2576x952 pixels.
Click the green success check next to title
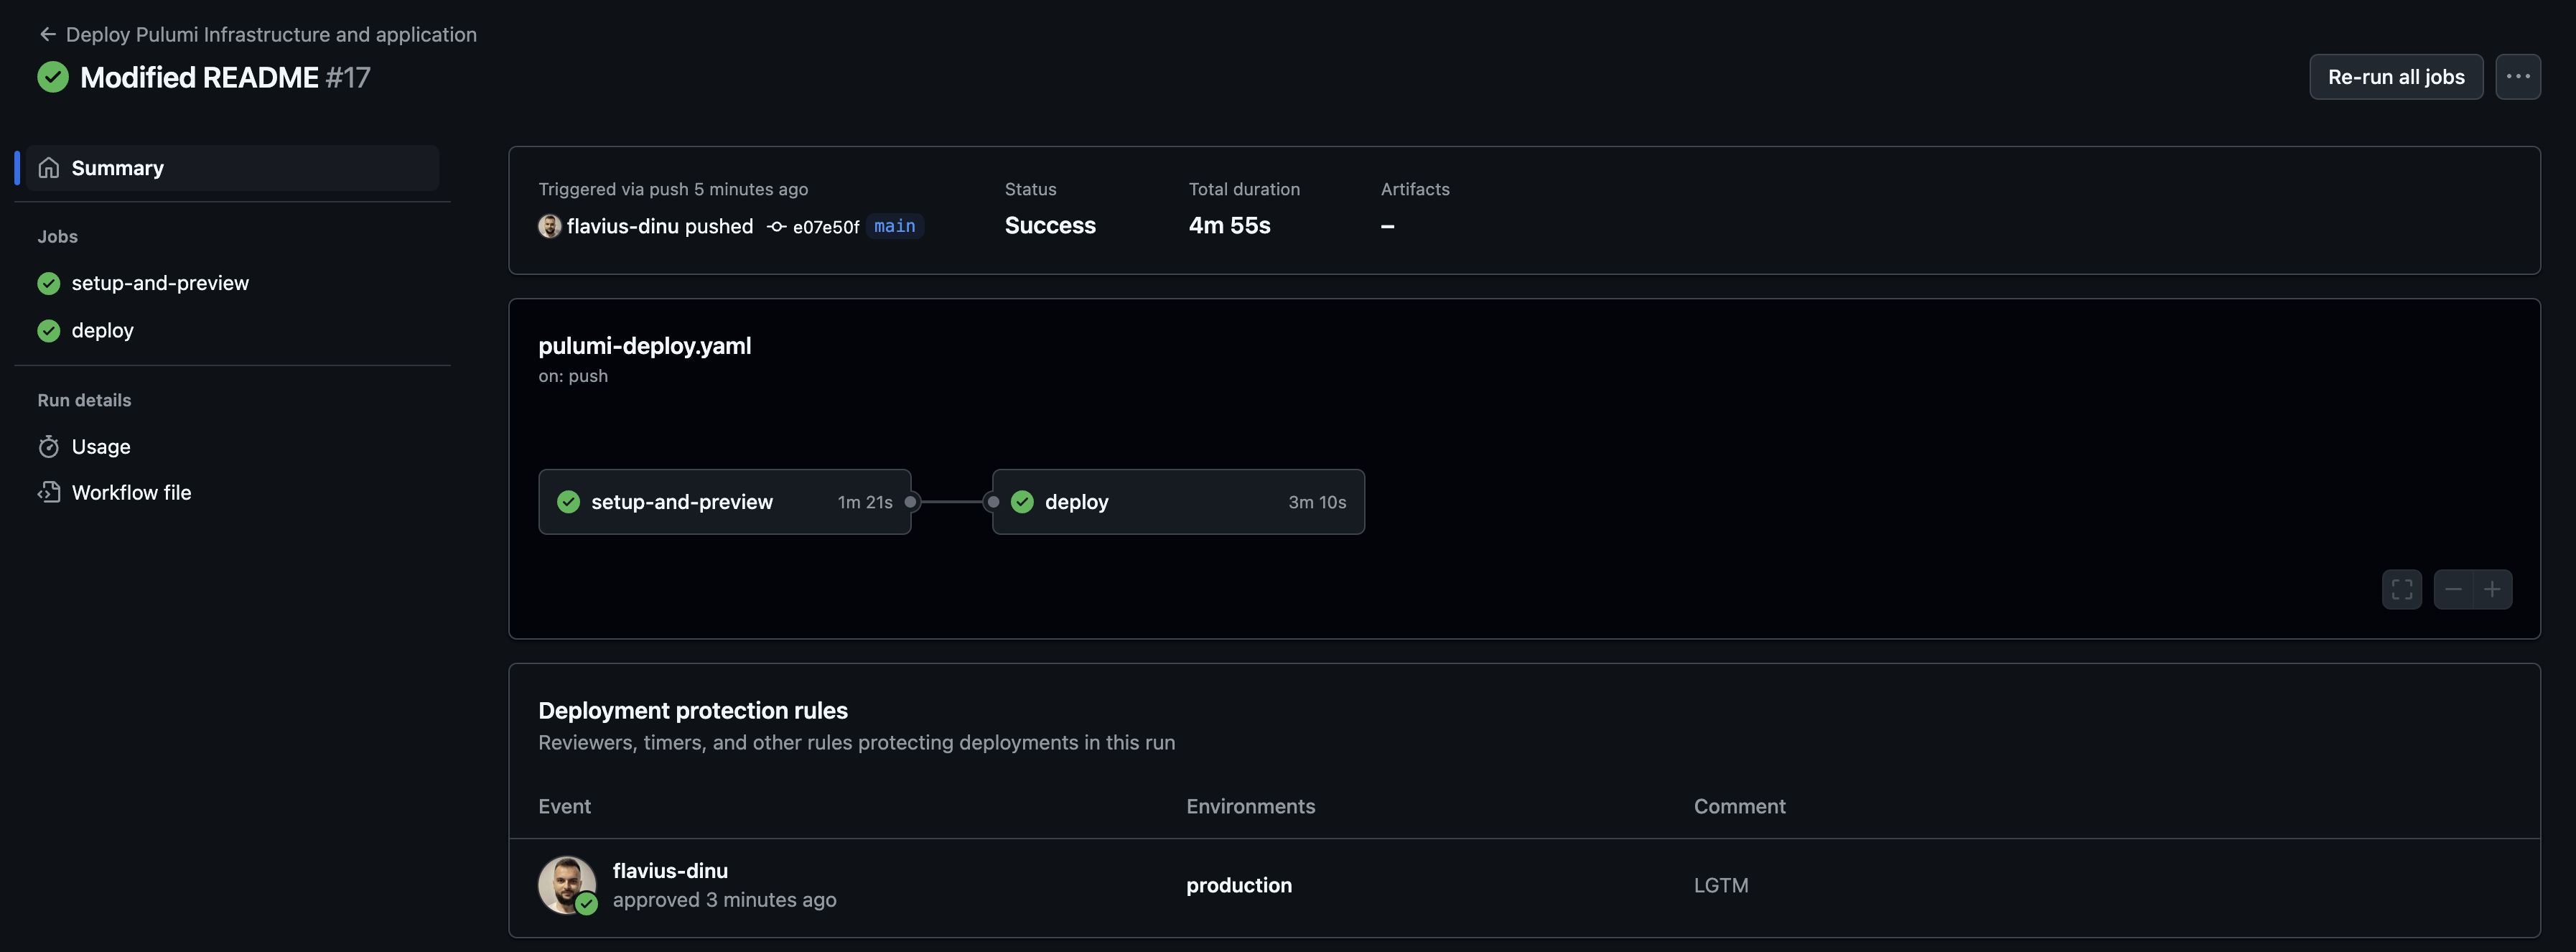pyautogui.click(x=53, y=77)
